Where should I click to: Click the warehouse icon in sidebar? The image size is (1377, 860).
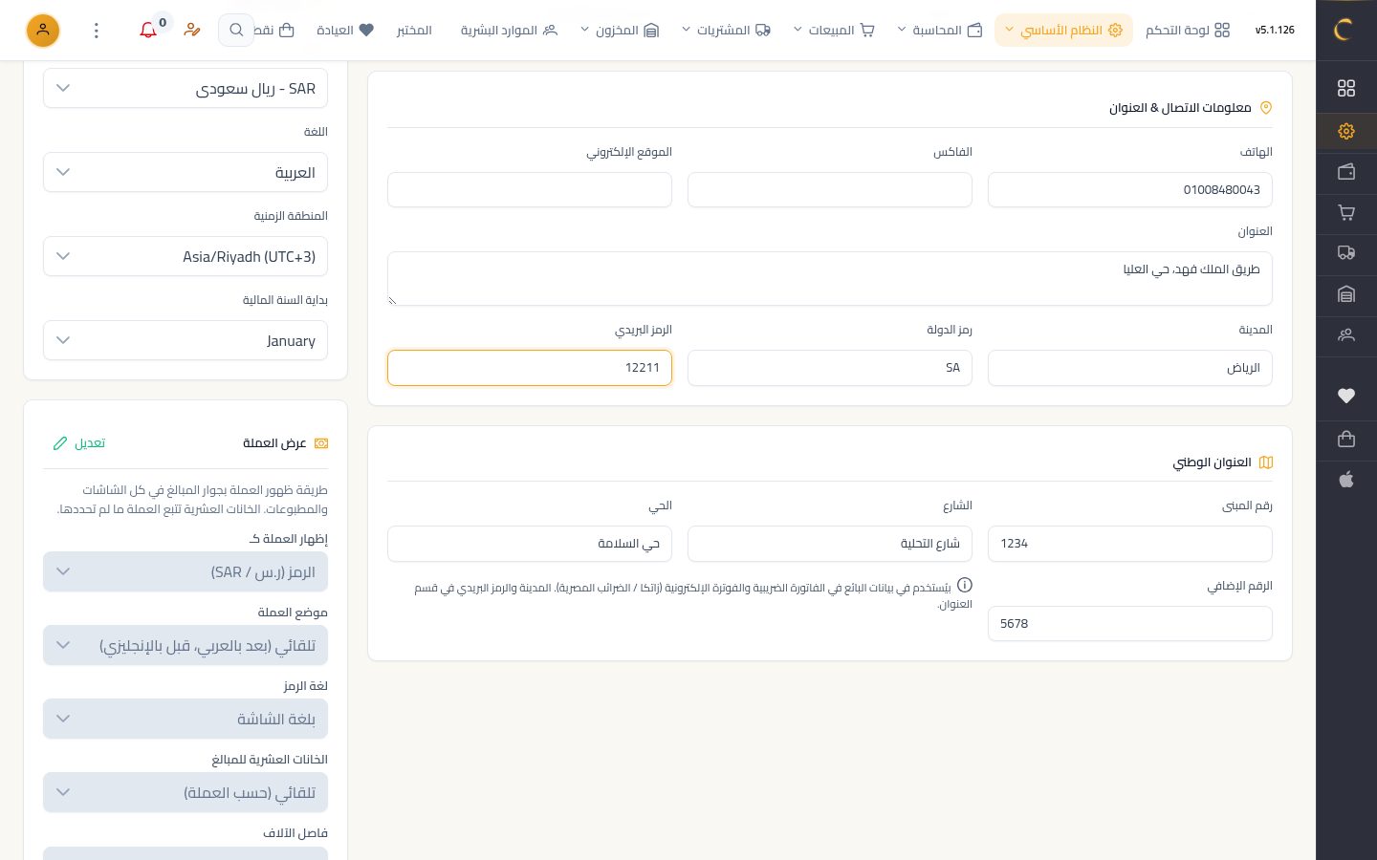pyautogui.click(x=1346, y=294)
